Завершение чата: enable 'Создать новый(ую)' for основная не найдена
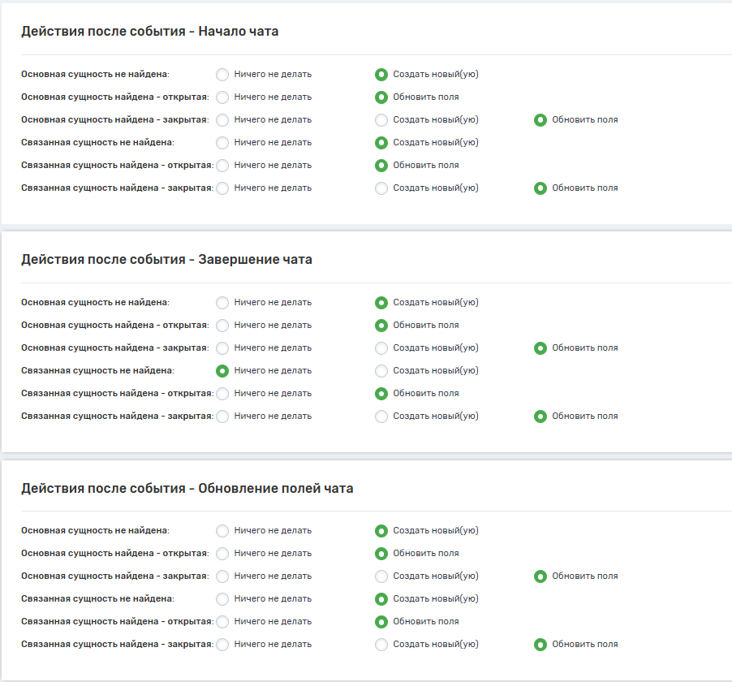Viewport: 732px width, 682px height. [381, 303]
